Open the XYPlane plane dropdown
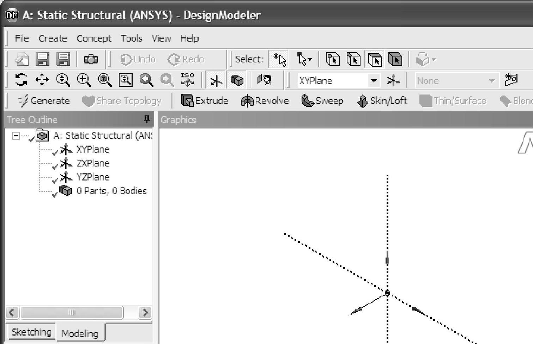This screenshot has height=344, width=533. (374, 81)
